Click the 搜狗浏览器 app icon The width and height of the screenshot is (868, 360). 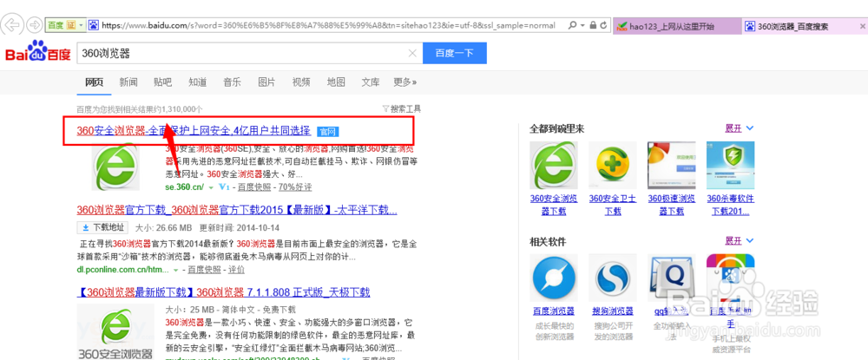click(612, 278)
